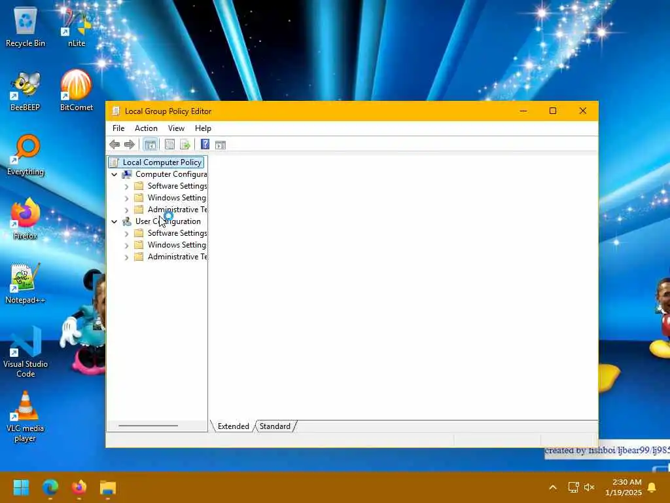Select the VLC media player desktop shortcut

[26, 416]
